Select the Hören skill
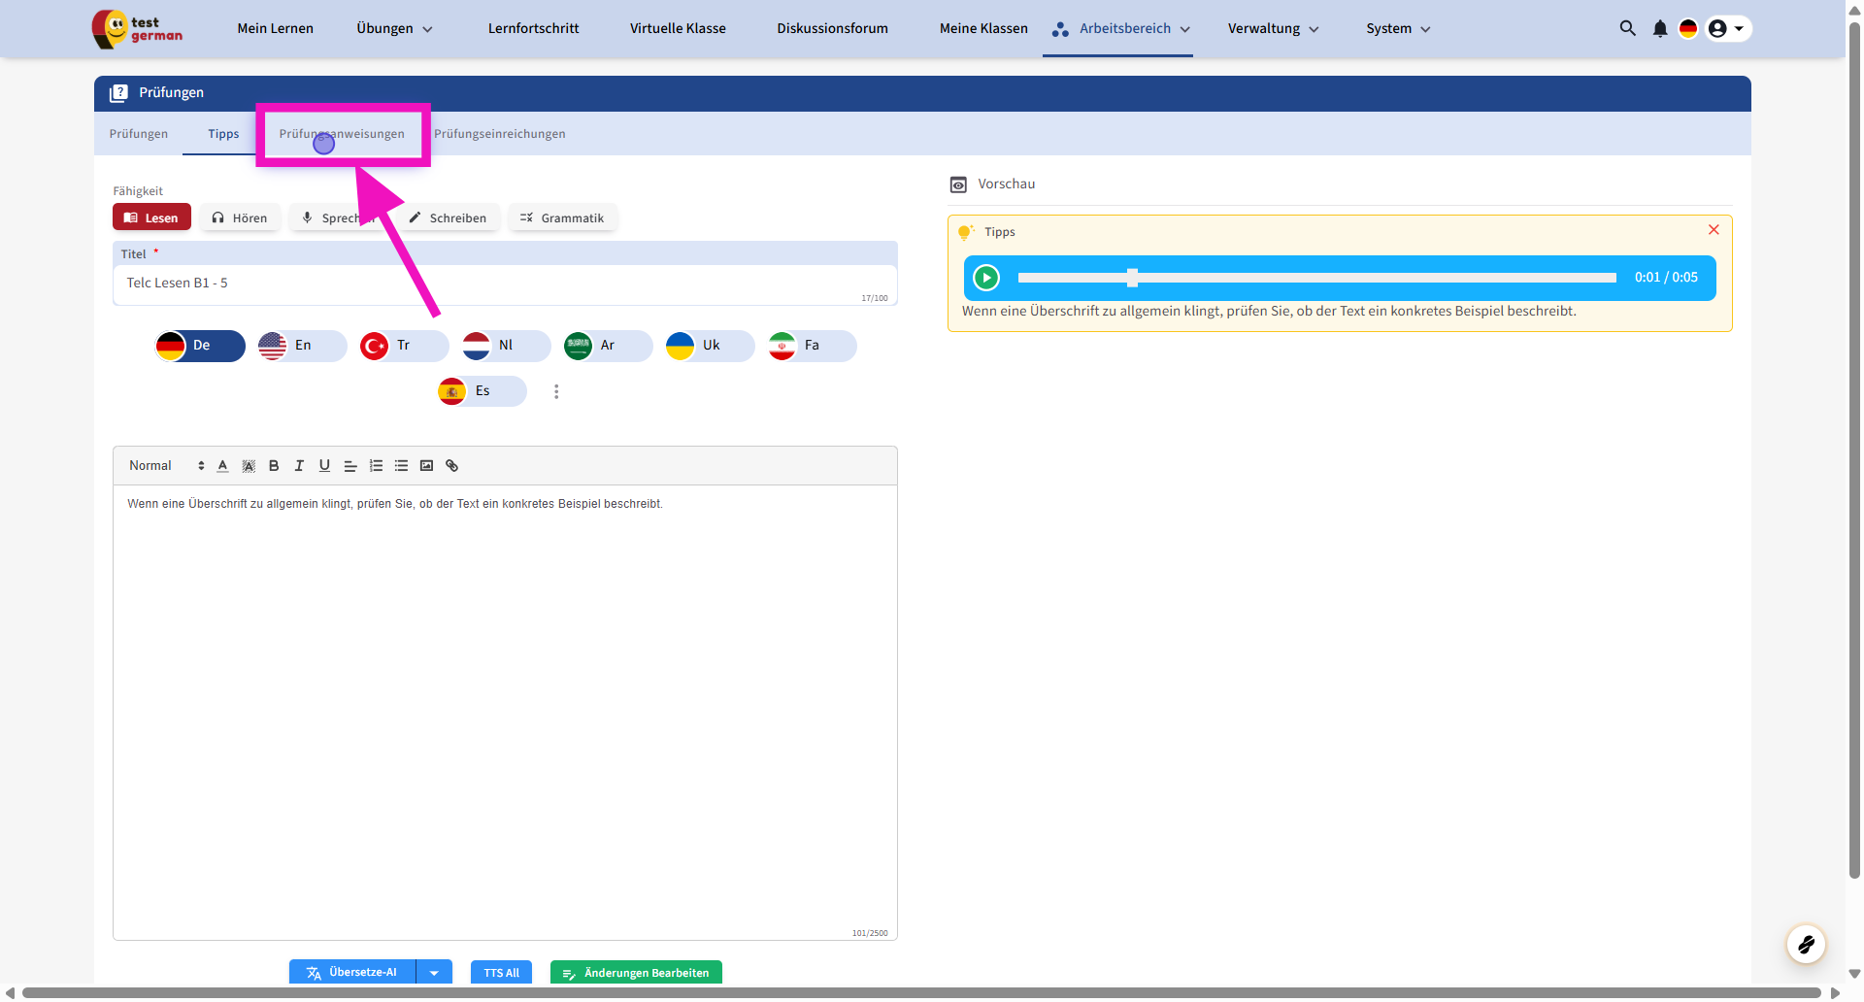The width and height of the screenshot is (1864, 1002). tap(240, 218)
